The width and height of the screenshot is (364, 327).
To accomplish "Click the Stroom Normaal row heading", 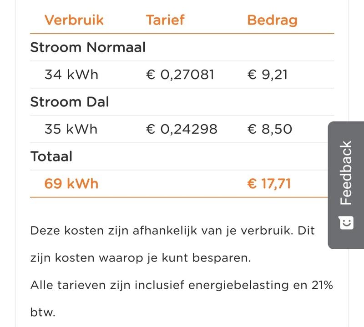I will tap(88, 47).
